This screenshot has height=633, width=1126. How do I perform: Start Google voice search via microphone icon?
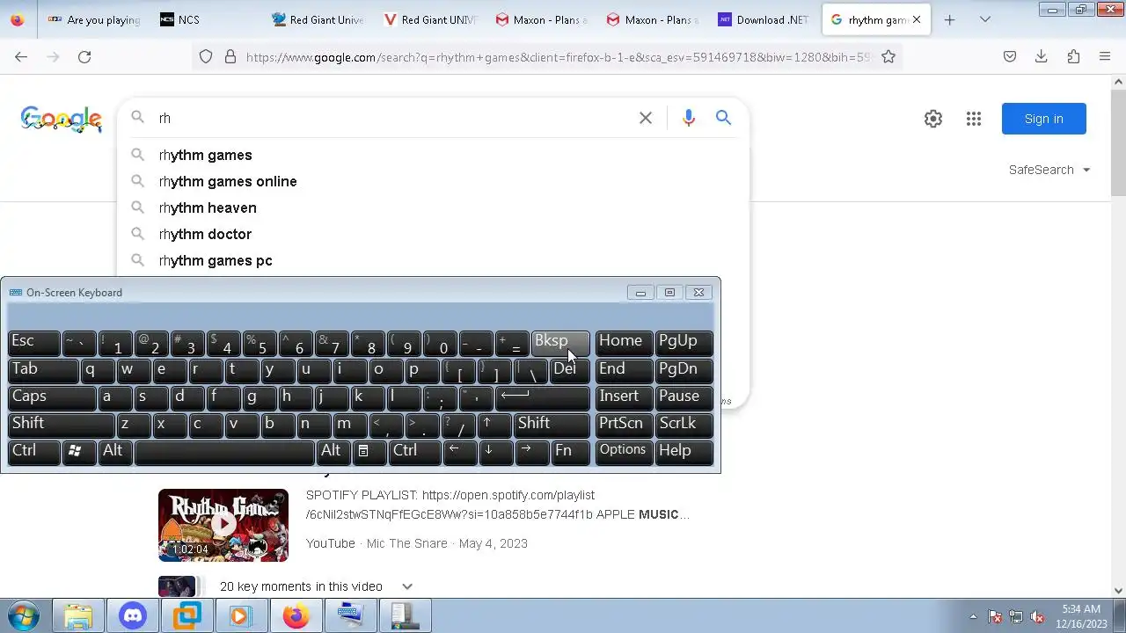(x=689, y=118)
